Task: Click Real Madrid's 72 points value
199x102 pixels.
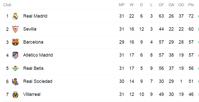Action: pyautogui.click(x=191, y=16)
